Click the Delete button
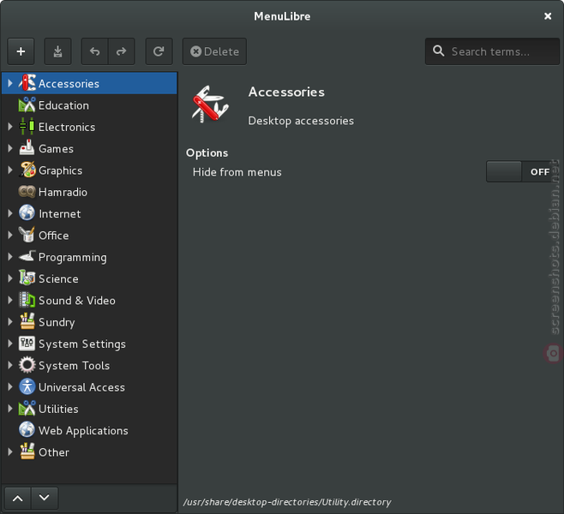The height and width of the screenshot is (514, 564). (x=214, y=51)
